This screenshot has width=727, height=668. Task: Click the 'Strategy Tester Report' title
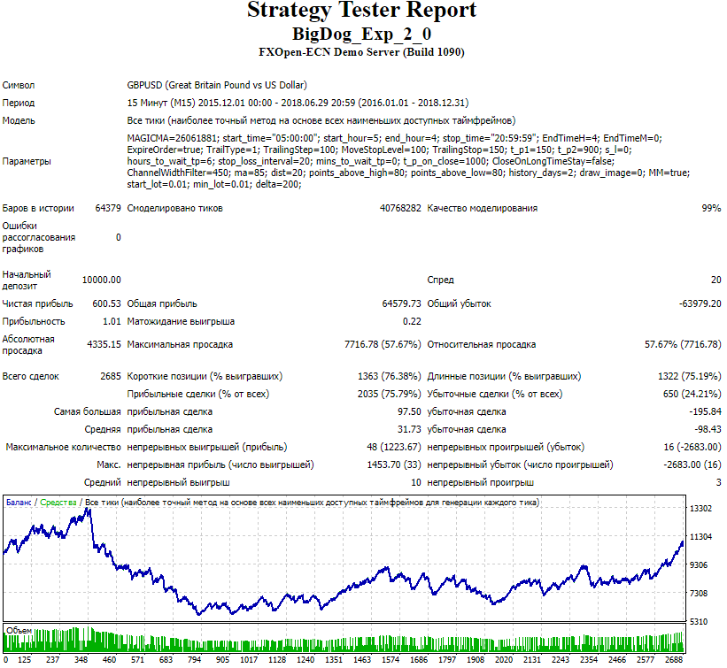click(x=361, y=10)
